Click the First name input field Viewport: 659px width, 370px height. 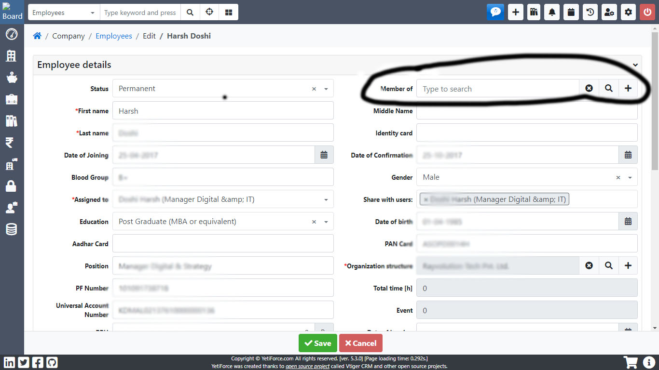(223, 111)
